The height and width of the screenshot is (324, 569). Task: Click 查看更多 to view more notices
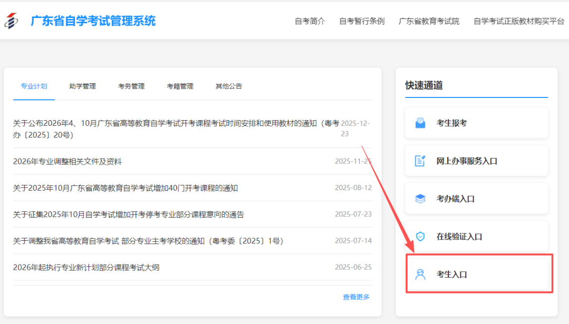[356, 297]
